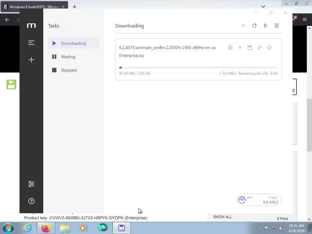Open a new Firefox tab
This screenshot has width=312, height=234.
pos(74,7)
